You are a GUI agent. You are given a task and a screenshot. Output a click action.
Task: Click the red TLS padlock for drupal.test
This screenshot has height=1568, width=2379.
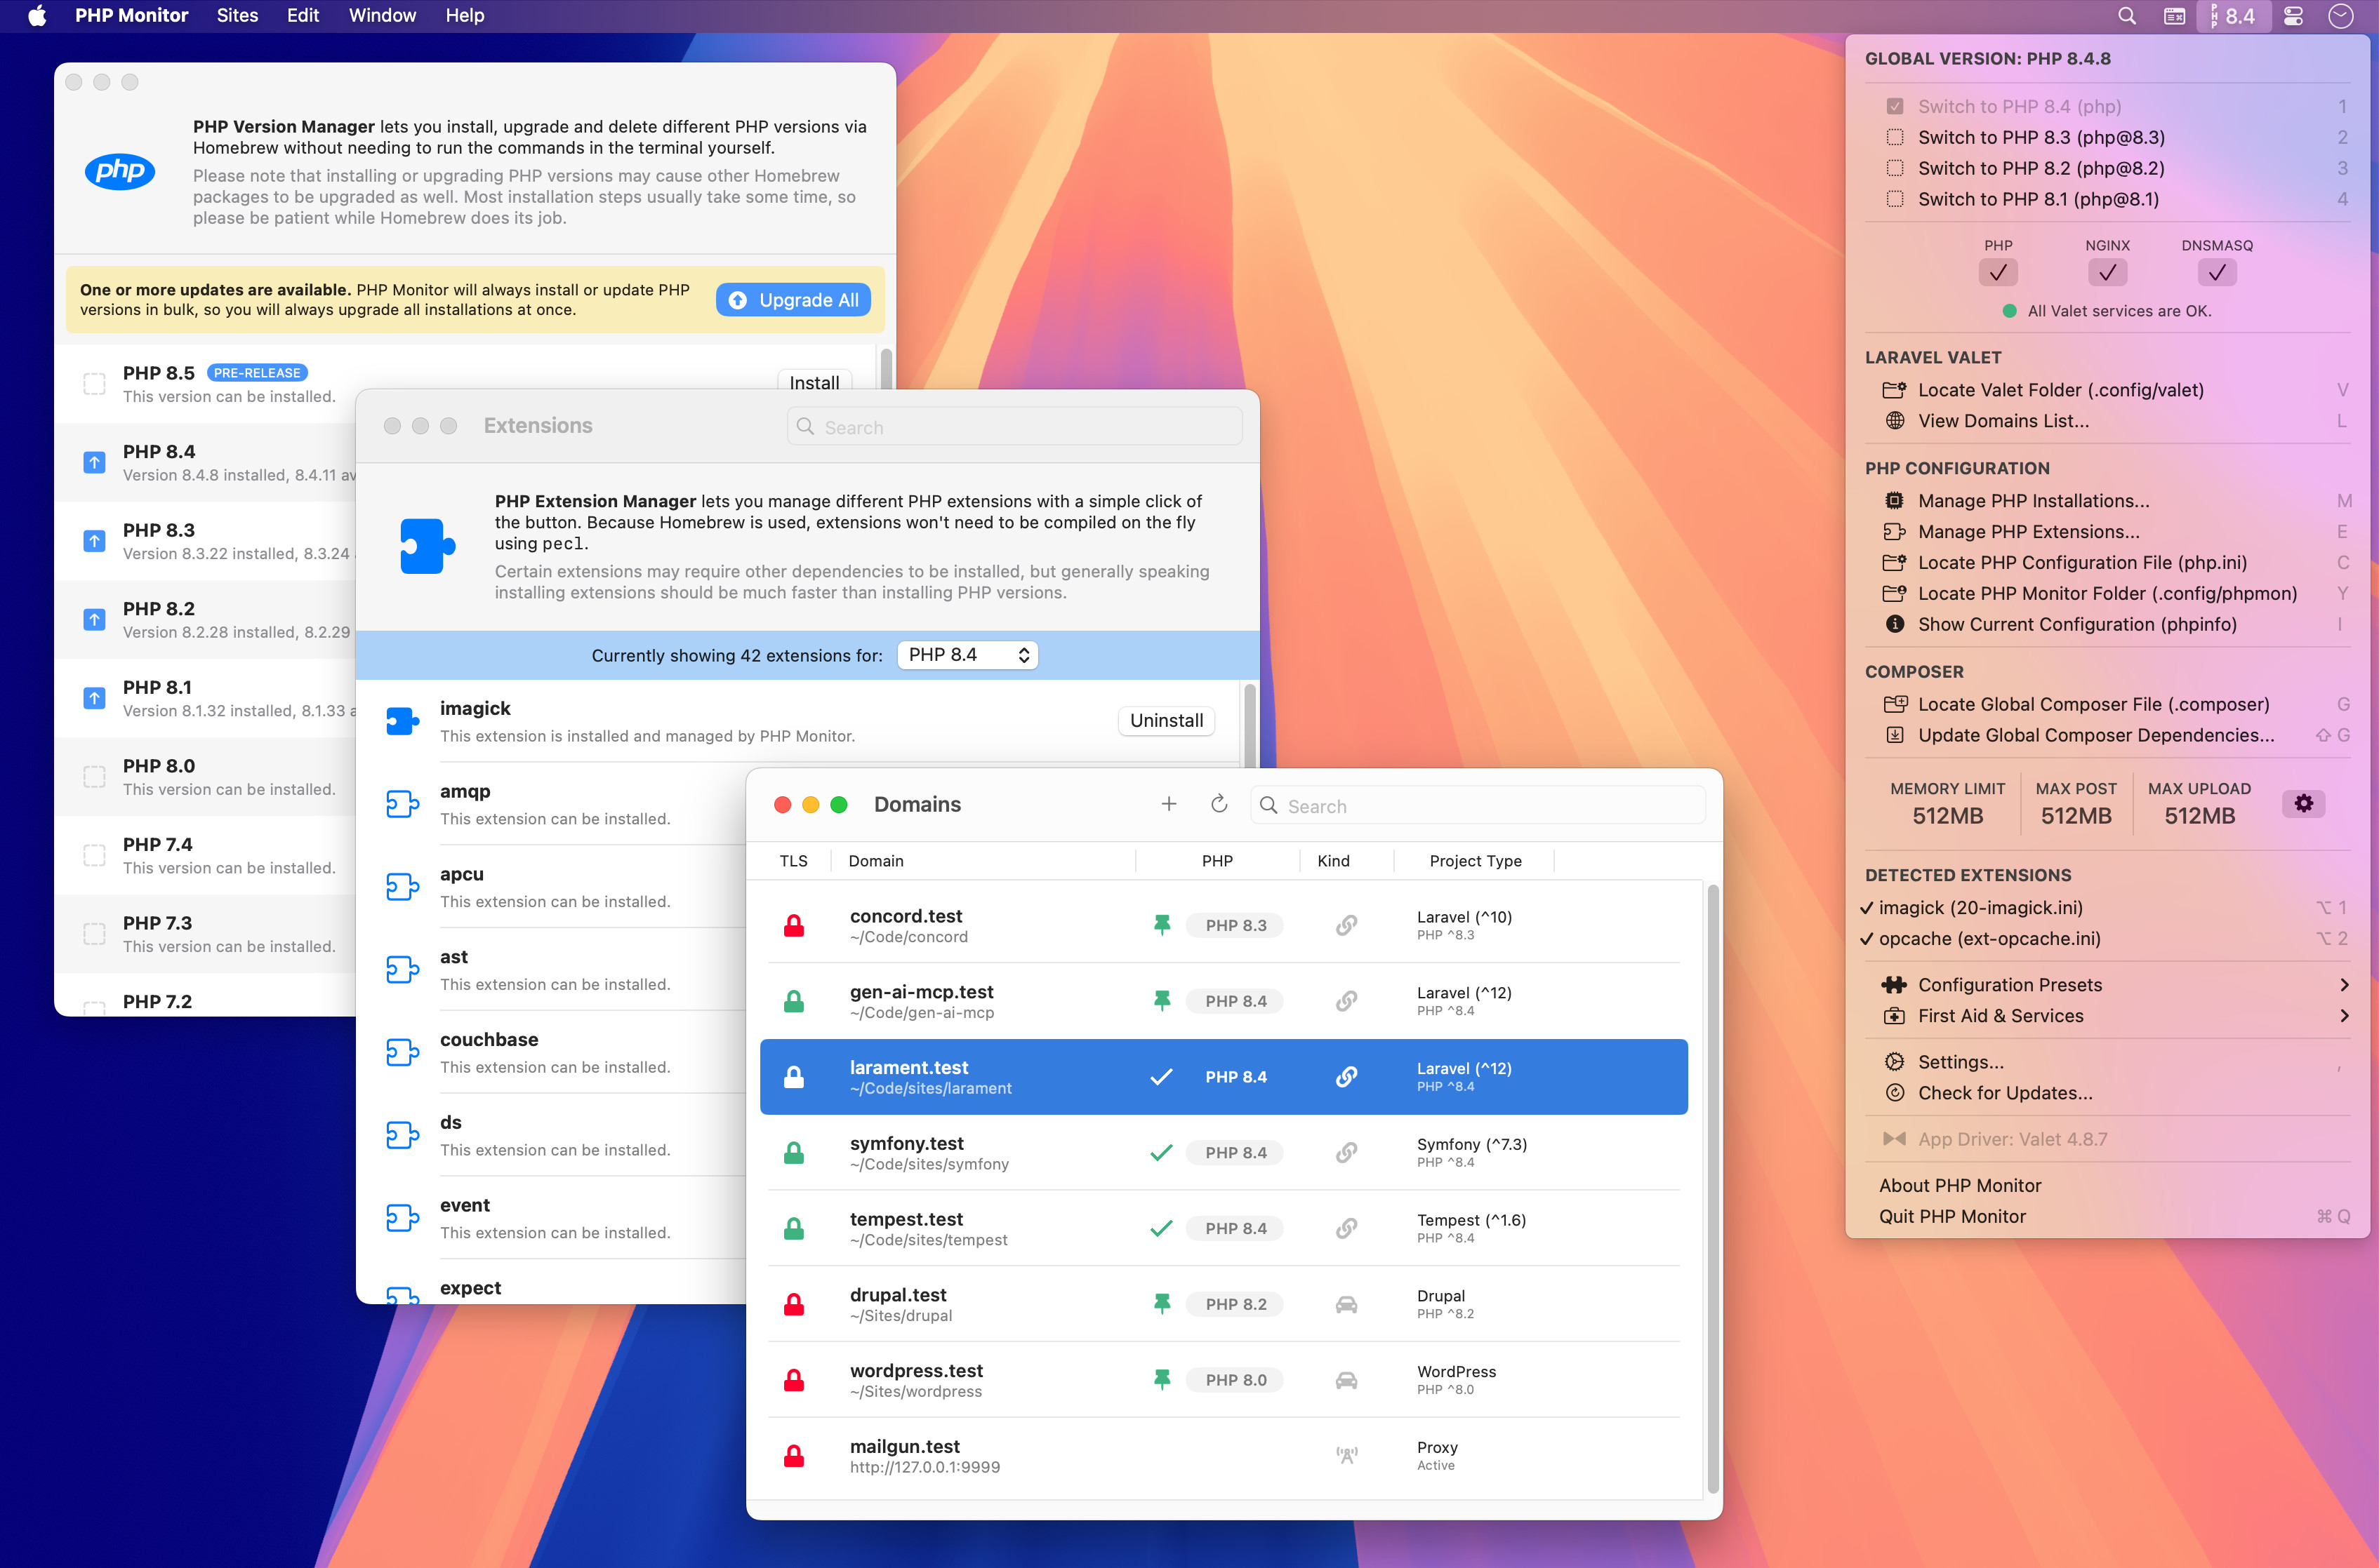795,1303
